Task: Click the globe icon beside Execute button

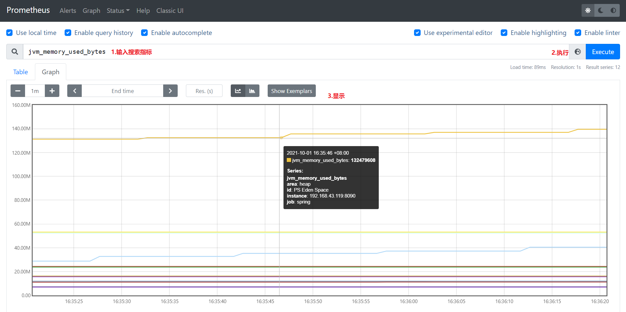Action: [x=577, y=51]
